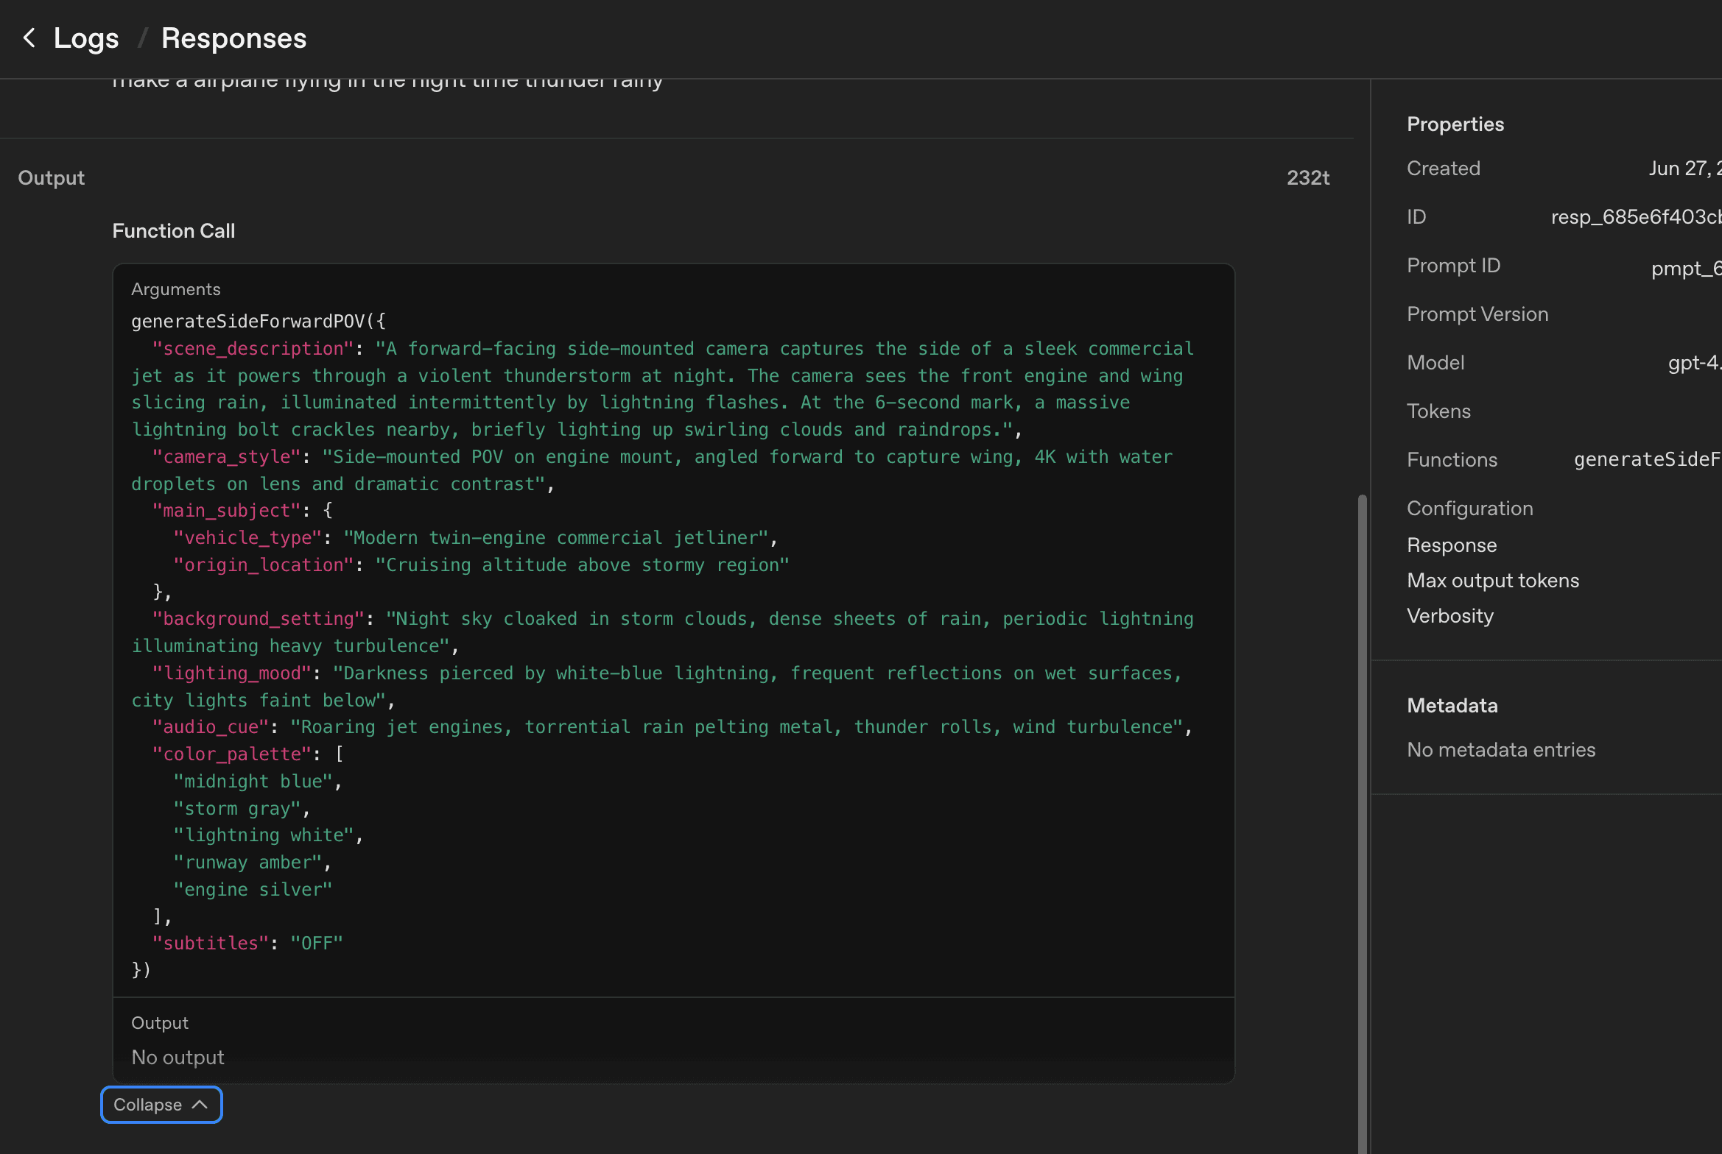The height and width of the screenshot is (1154, 1722).
Task: Click the subtitles key in the arguments
Action: (x=210, y=944)
